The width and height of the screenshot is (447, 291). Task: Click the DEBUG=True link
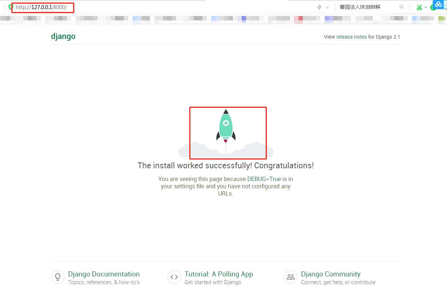coord(264,179)
